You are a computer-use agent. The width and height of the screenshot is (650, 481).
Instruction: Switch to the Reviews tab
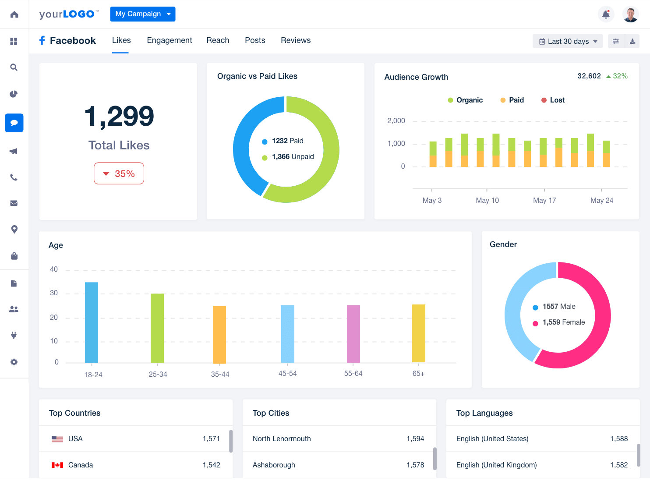296,40
